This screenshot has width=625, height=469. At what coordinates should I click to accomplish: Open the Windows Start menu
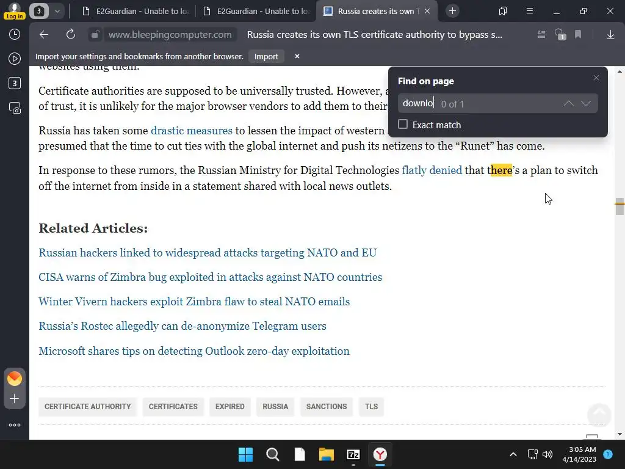click(x=245, y=454)
